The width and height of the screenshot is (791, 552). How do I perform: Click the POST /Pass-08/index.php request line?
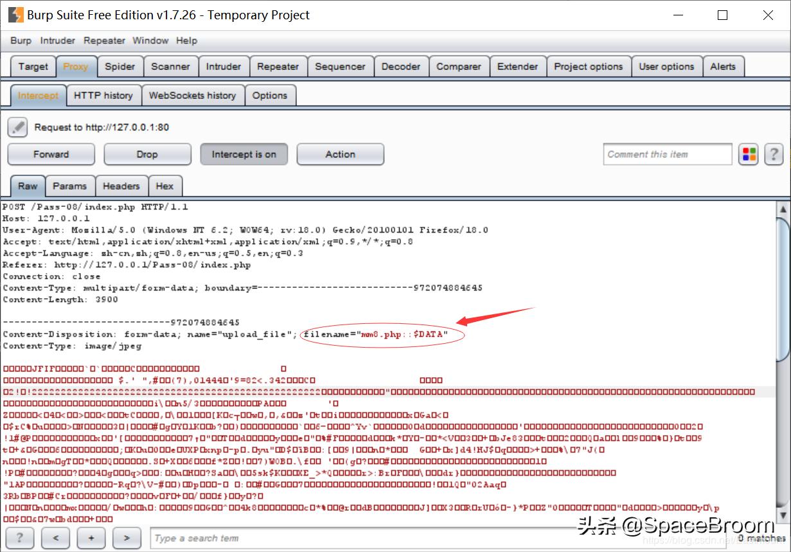(x=95, y=207)
